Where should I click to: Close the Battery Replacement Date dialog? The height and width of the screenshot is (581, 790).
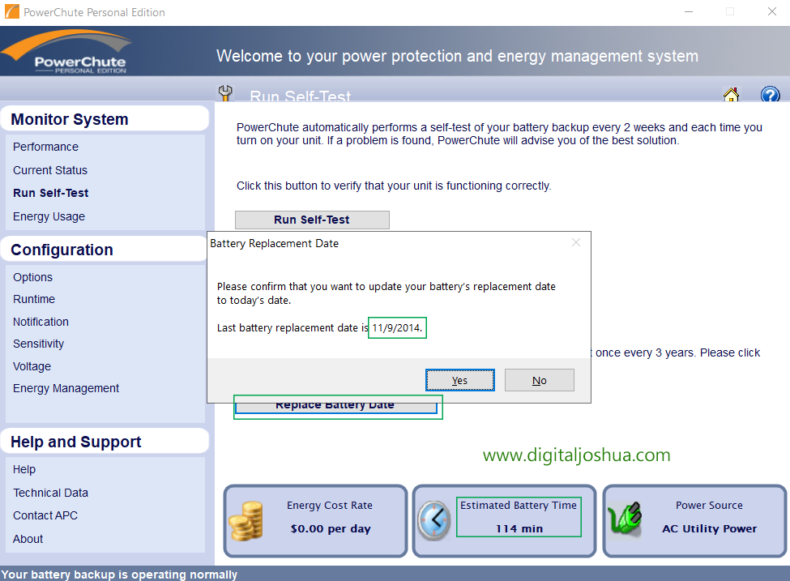576,243
